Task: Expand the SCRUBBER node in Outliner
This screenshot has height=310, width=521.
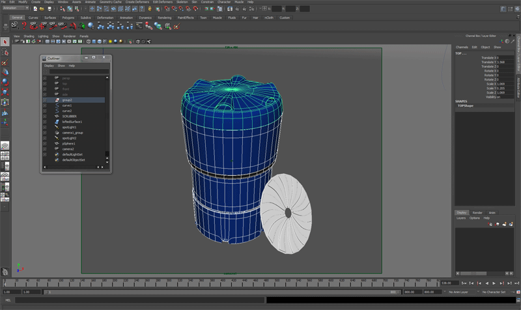Action: pos(44,117)
